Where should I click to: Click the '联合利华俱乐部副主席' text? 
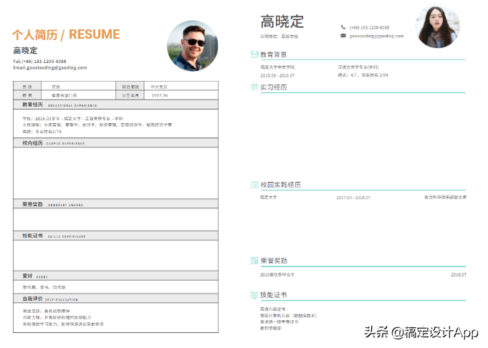pos(445,197)
